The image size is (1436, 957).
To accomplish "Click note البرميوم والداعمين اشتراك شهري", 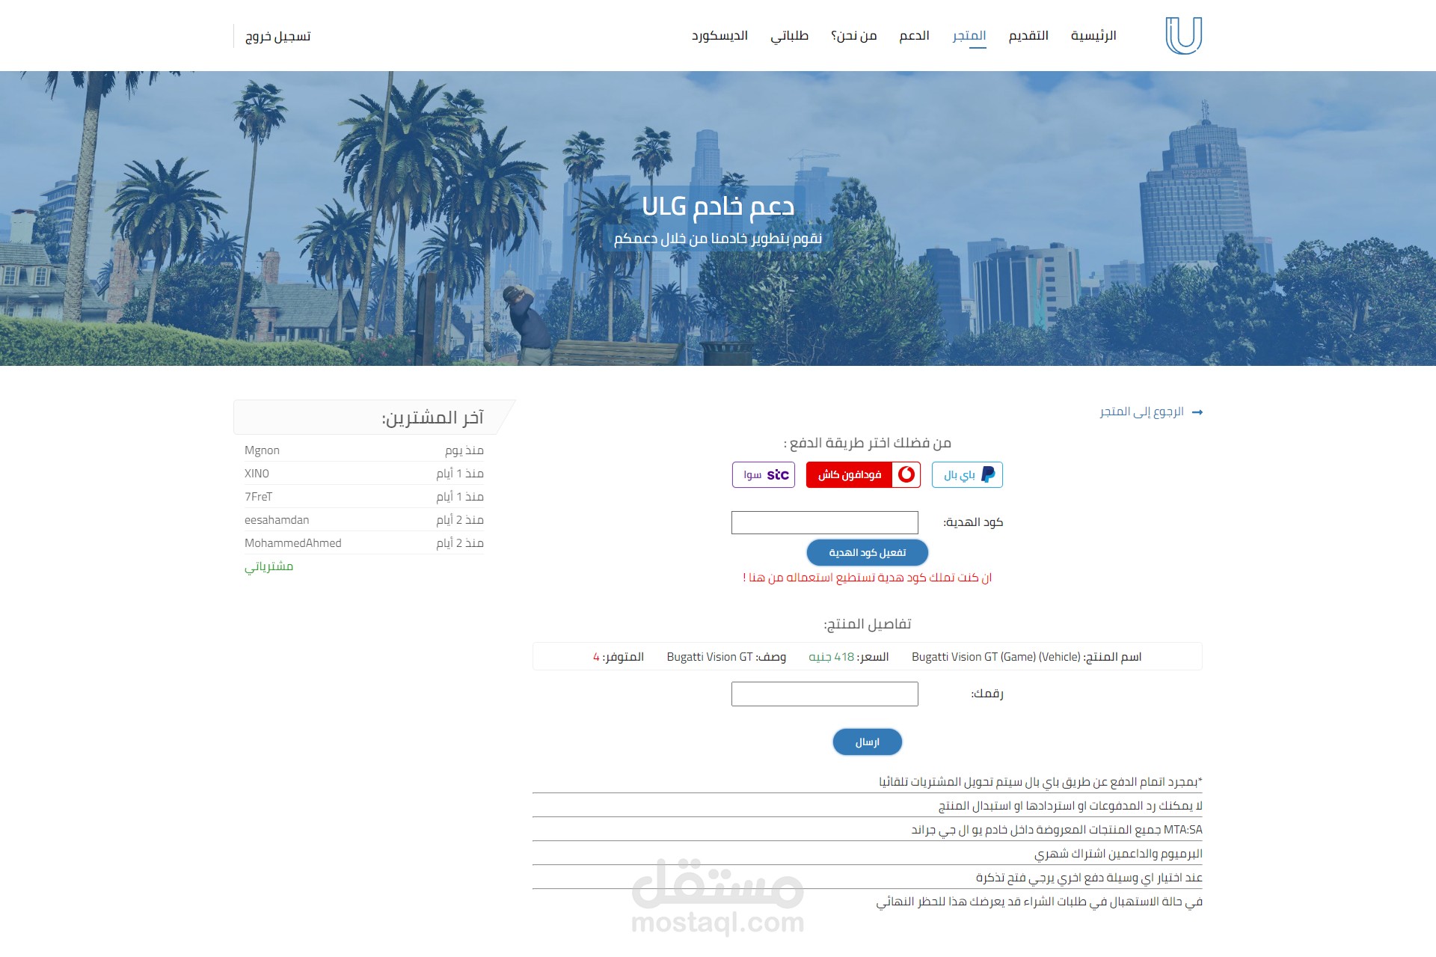I will 1118,853.
